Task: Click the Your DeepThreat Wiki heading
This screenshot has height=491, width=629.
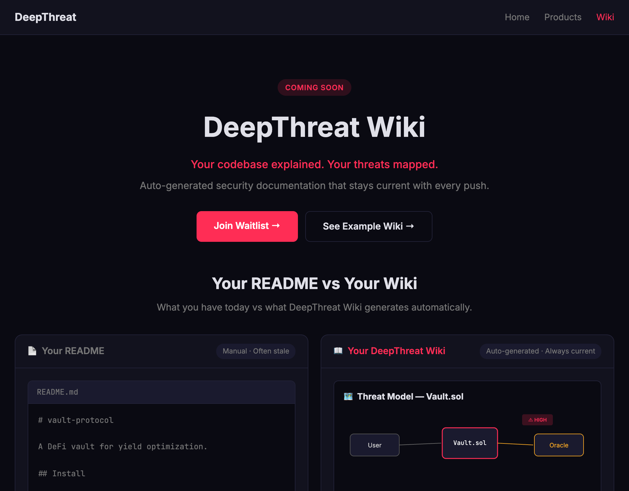Action: (396, 351)
